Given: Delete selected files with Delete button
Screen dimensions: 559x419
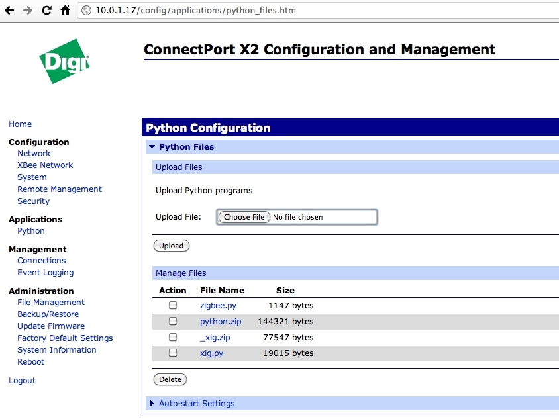Looking at the screenshot, I should [170, 379].
